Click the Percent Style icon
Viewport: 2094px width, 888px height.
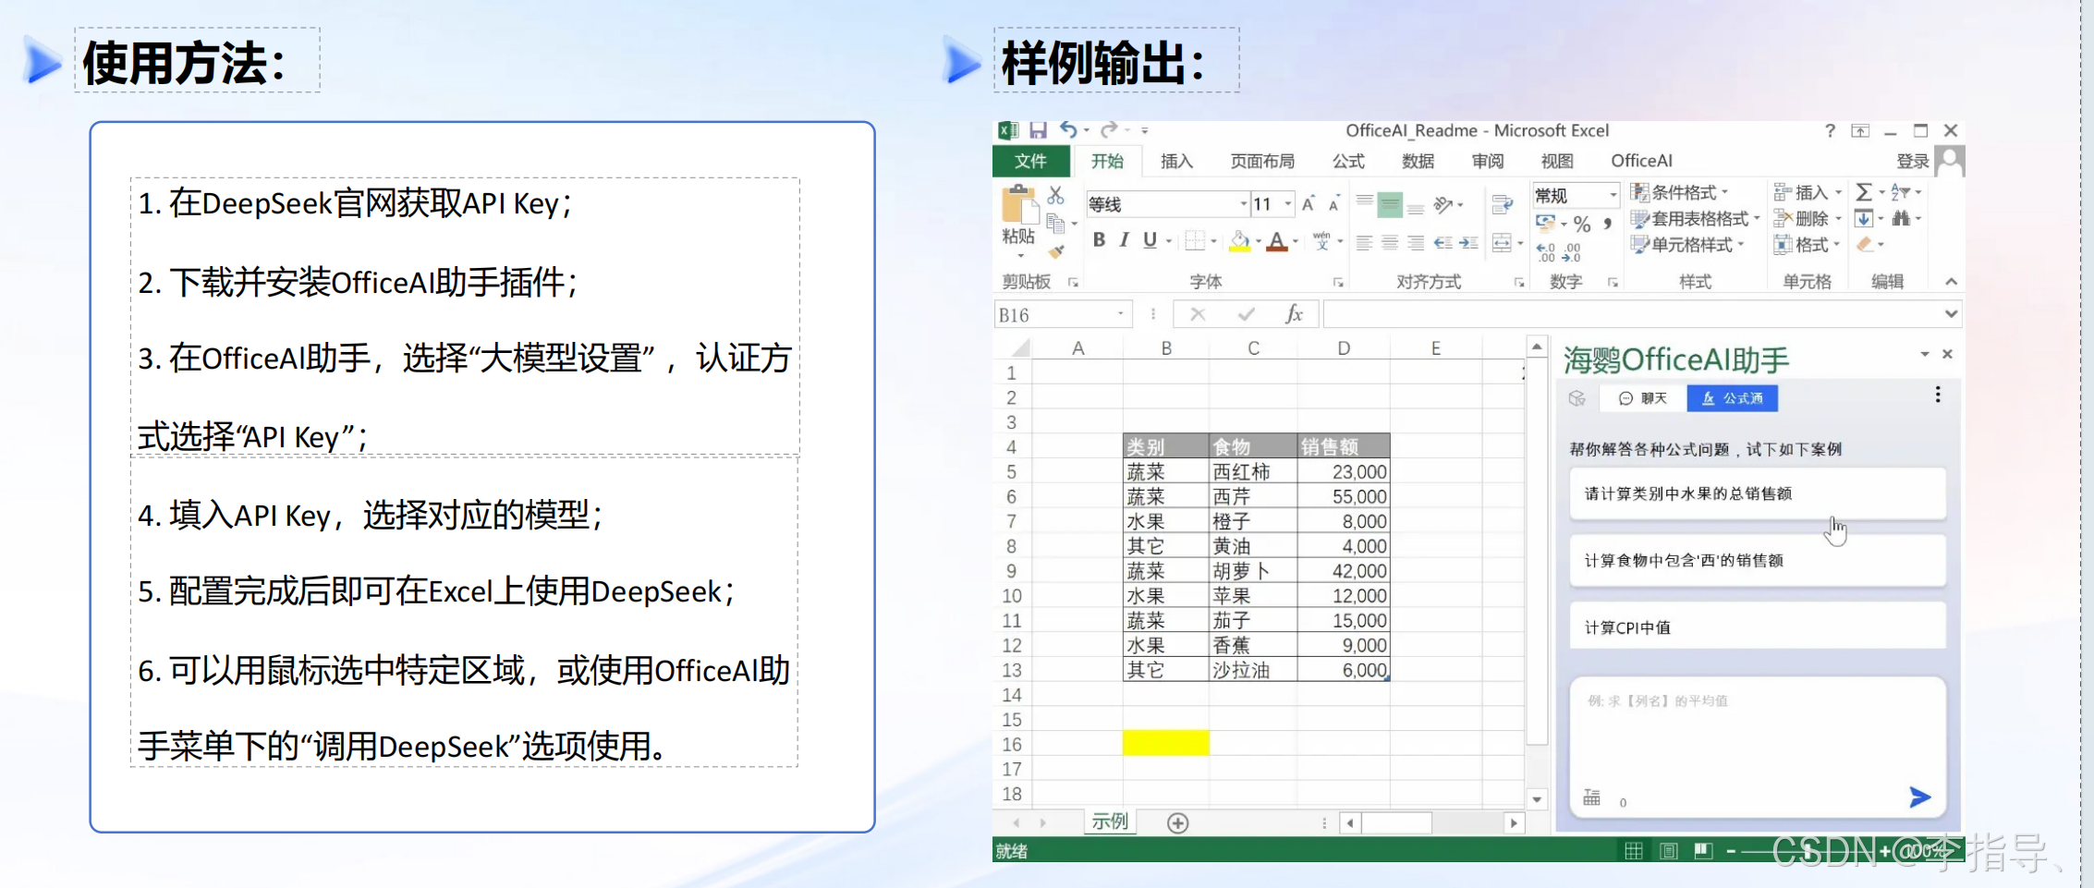tap(1582, 224)
